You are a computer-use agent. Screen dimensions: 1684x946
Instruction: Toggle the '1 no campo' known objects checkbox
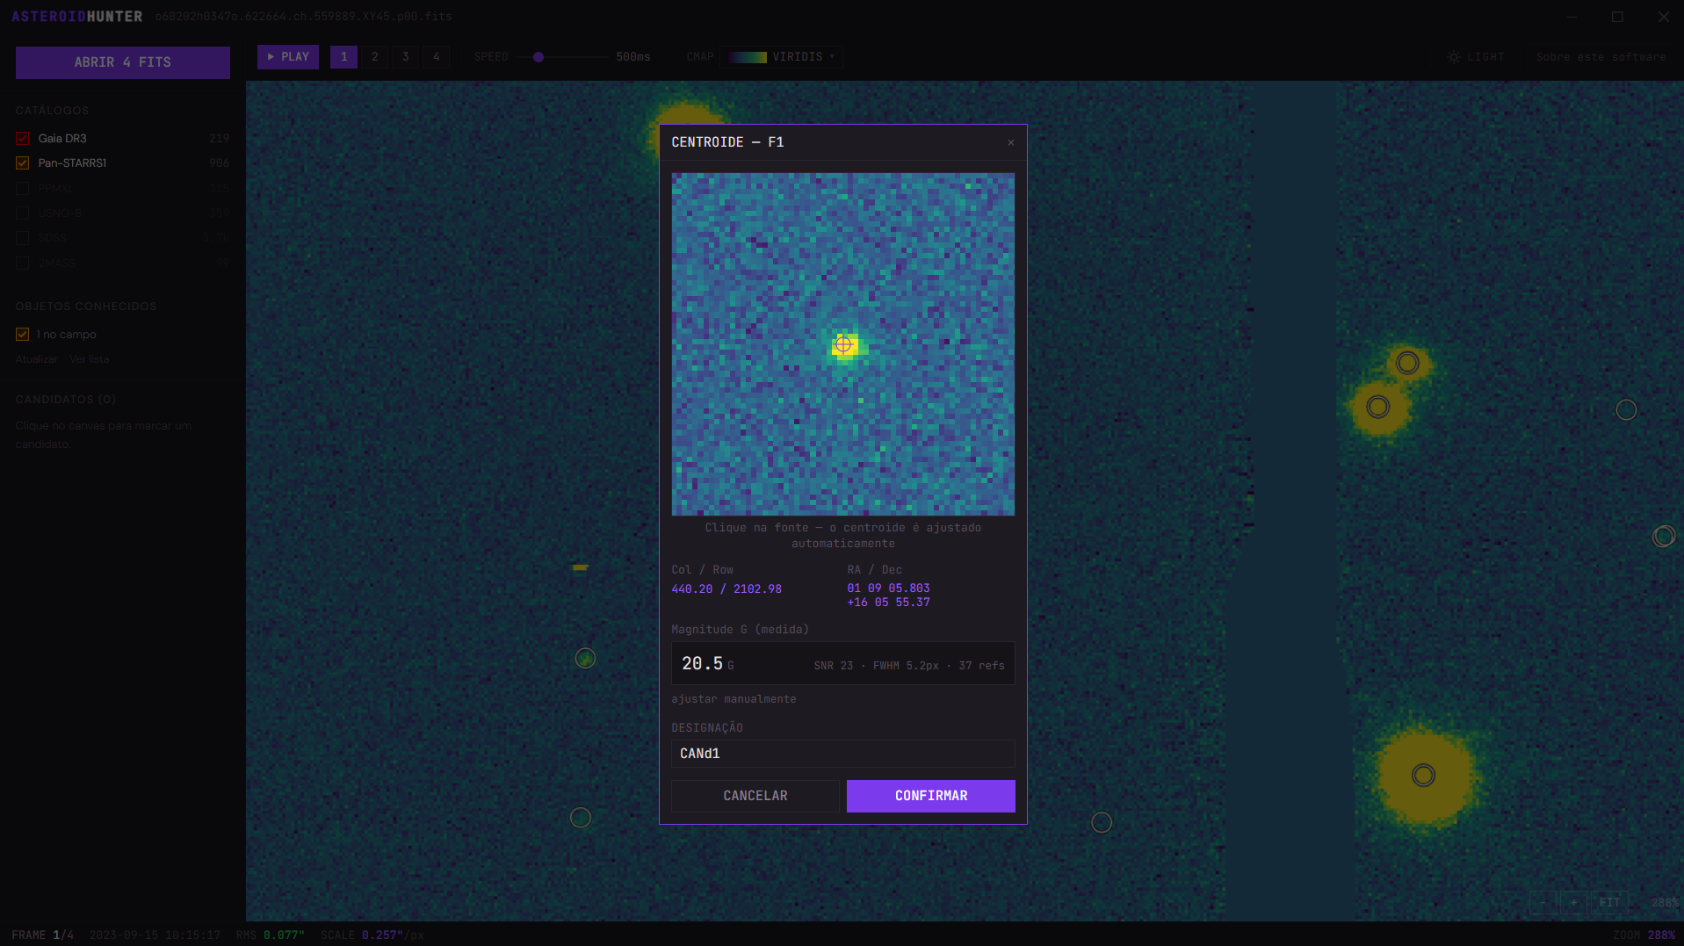pos(23,335)
